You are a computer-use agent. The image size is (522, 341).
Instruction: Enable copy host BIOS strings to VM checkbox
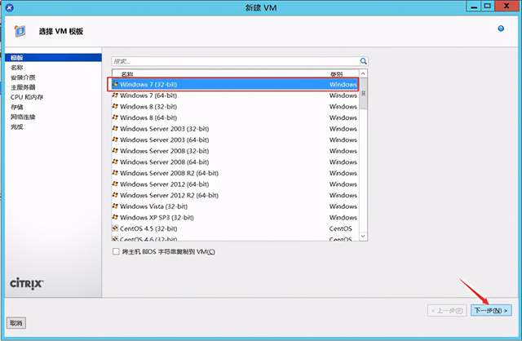116,251
